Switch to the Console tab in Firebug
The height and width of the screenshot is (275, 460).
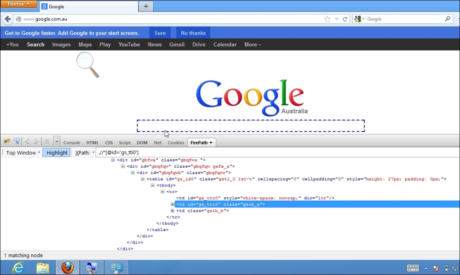[x=72, y=143]
